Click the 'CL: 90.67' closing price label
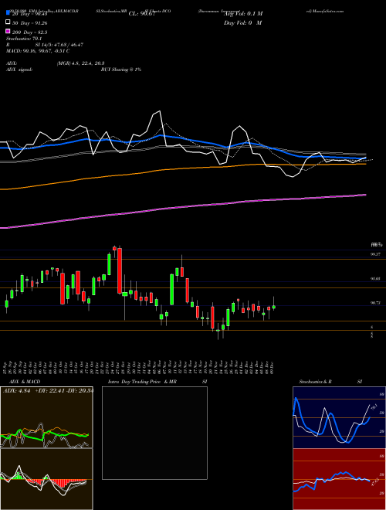This screenshot has width=386, height=510. point(144,14)
